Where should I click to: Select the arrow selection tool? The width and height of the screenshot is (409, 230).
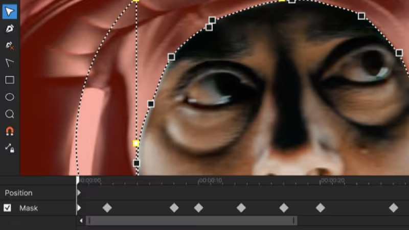(10, 11)
